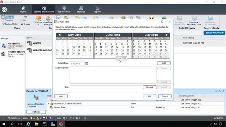The width and height of the screenshot is (226, 127).
Task: Expand Microsoft SQL Server Instances row
Action: [49, 104]
